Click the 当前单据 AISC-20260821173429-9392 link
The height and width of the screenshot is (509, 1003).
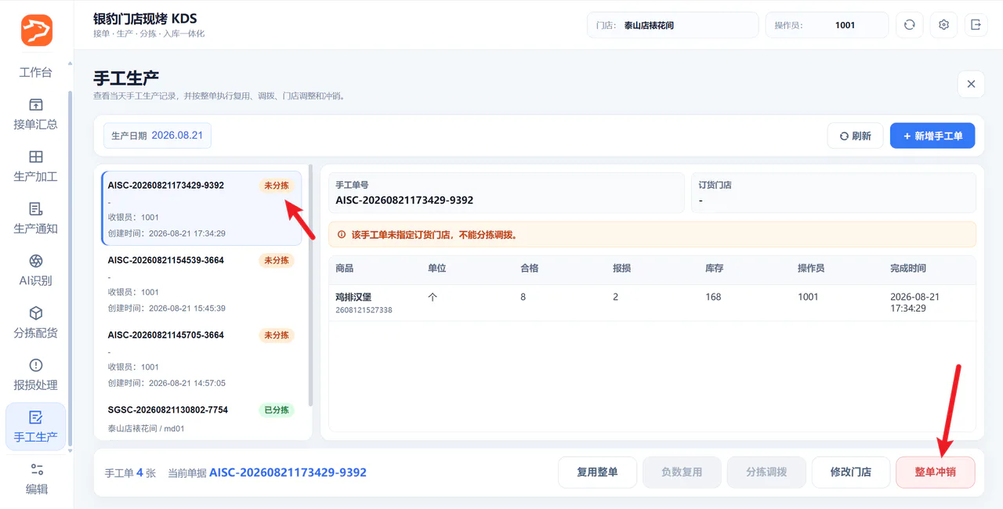coord(288,472)
